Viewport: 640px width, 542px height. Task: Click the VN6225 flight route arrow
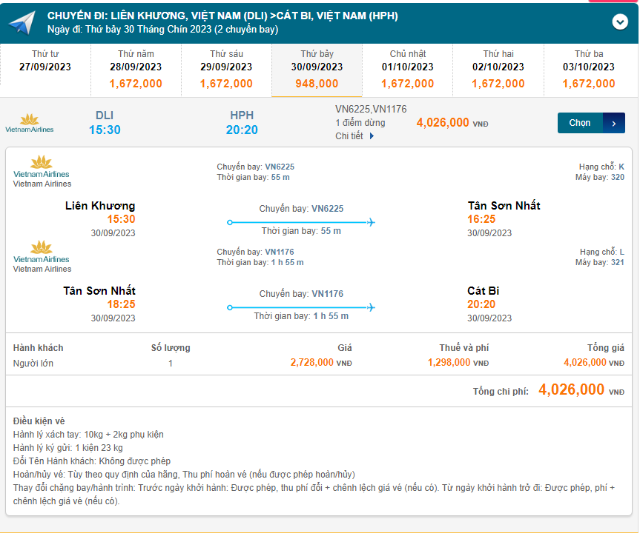pyautogui.click(x=301, y=221)
